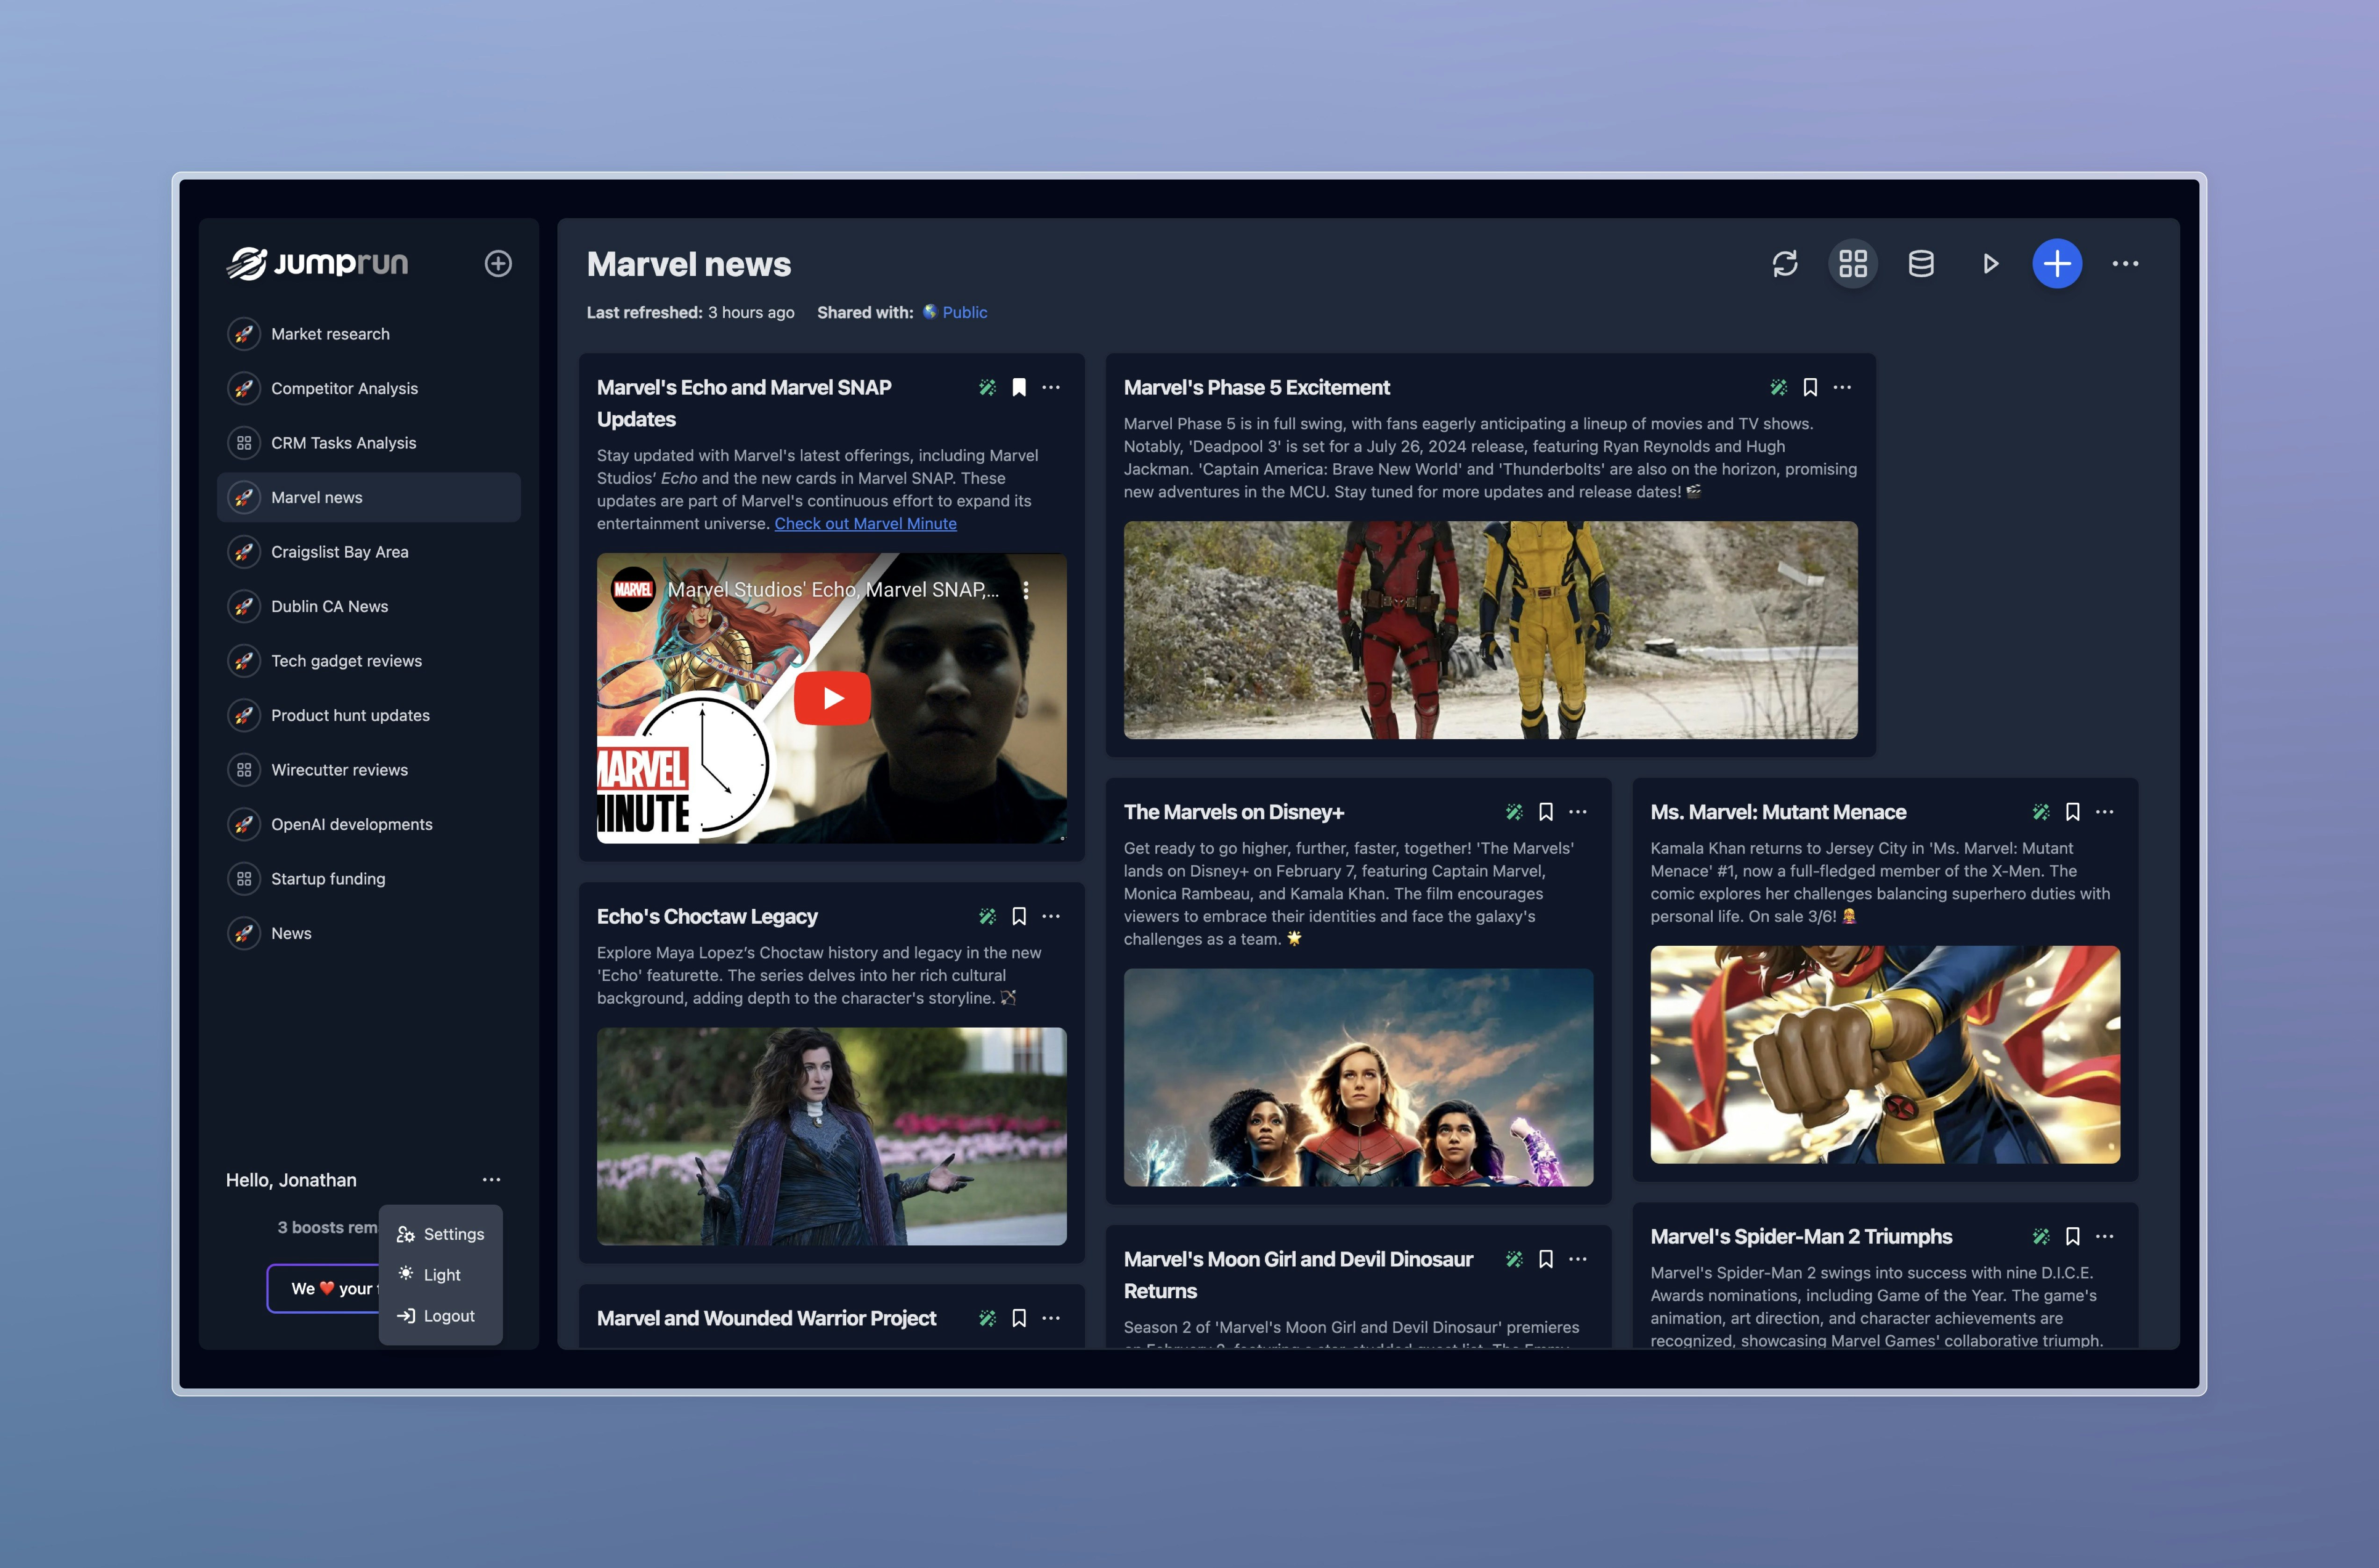Switch to grid view layout icon
The width and height of the screenshot is (2379, 1568).
[x=1853, y=264]
